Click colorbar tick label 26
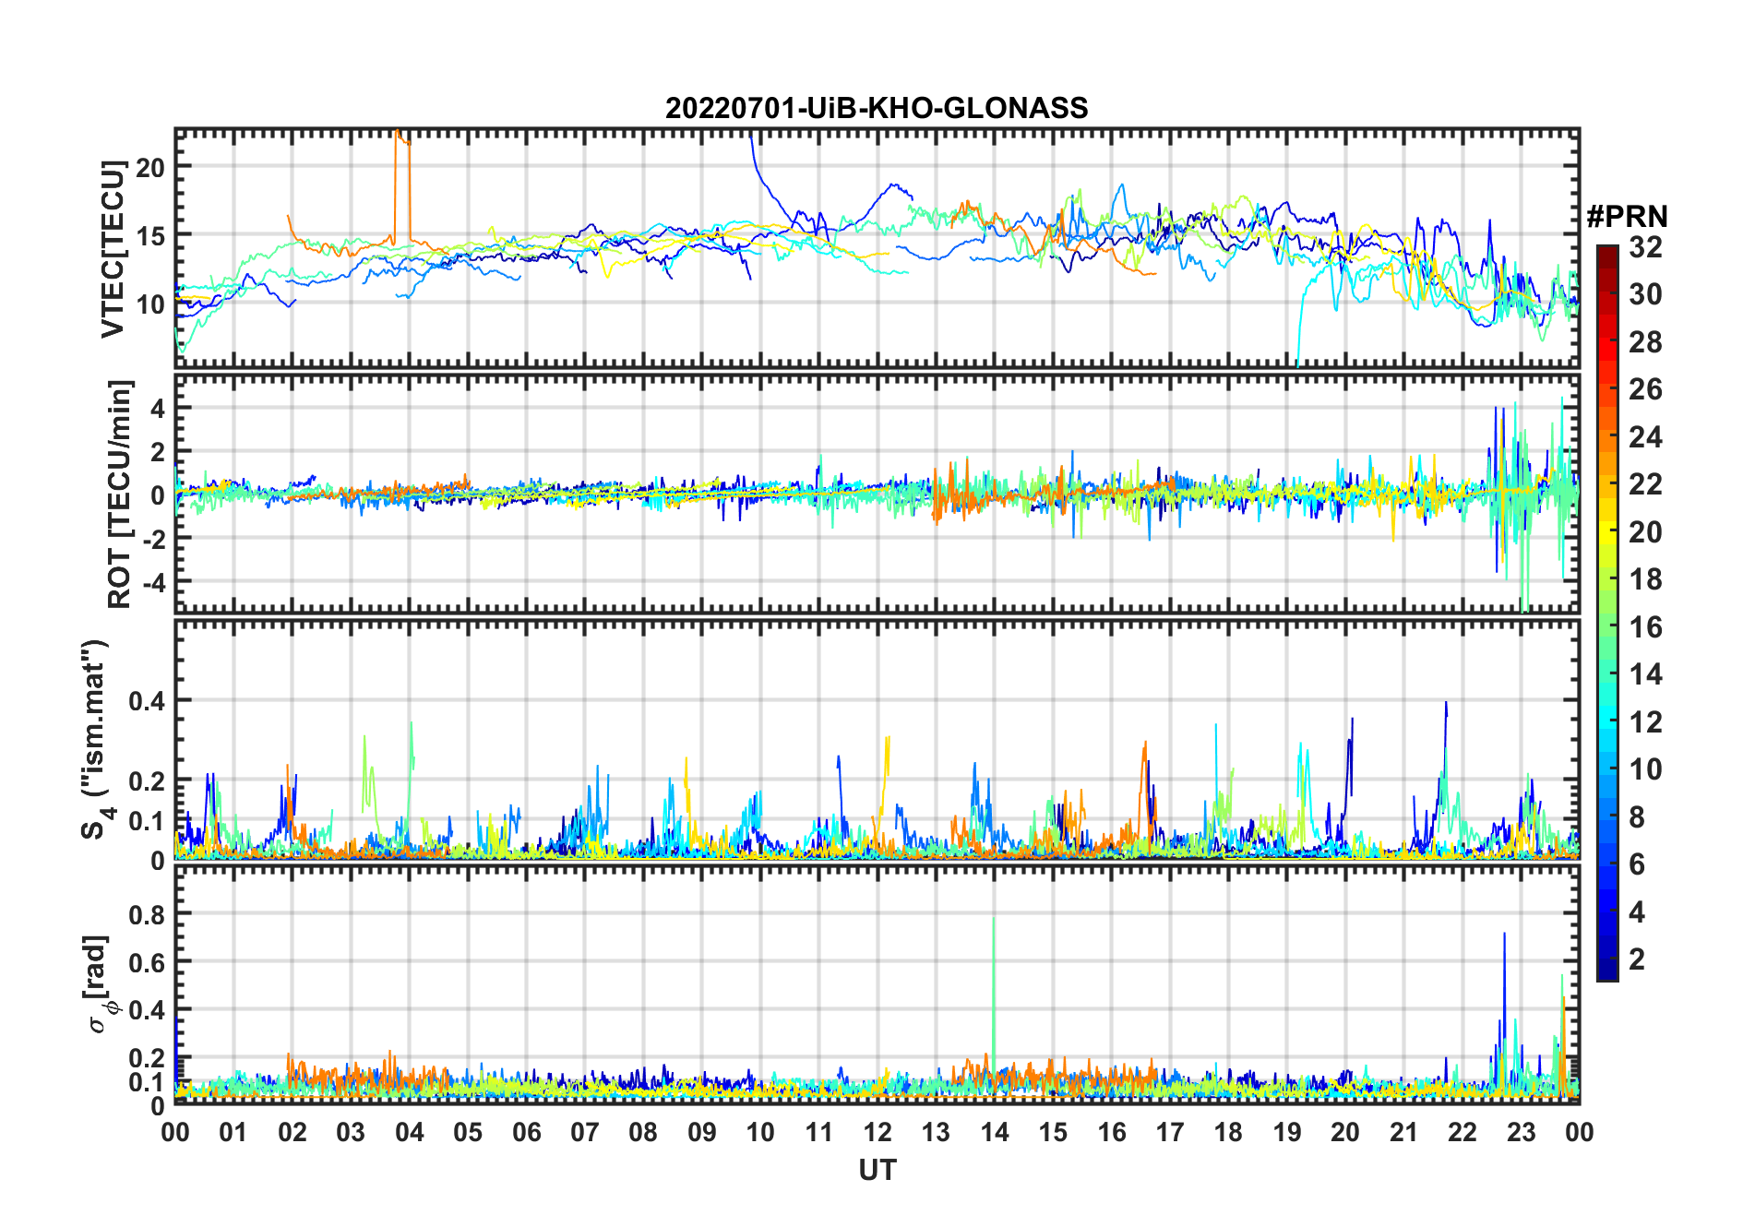Screen dimensions: 1755x1227 [x=1645, y=389]
